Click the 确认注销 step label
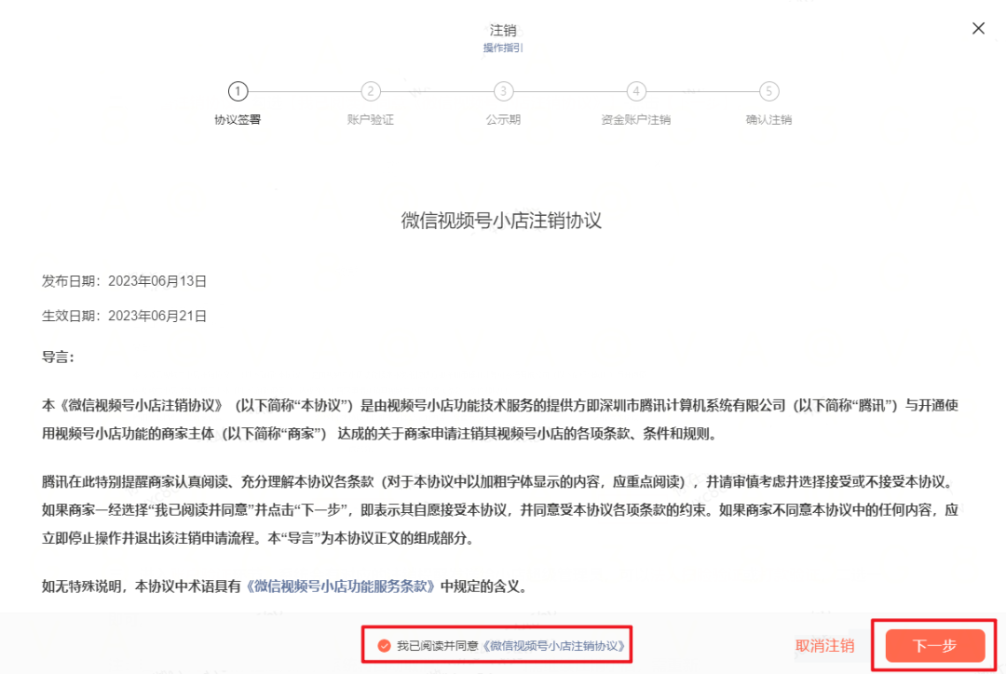The height and width of the screenshot is (674, 1006). [769, 119]
